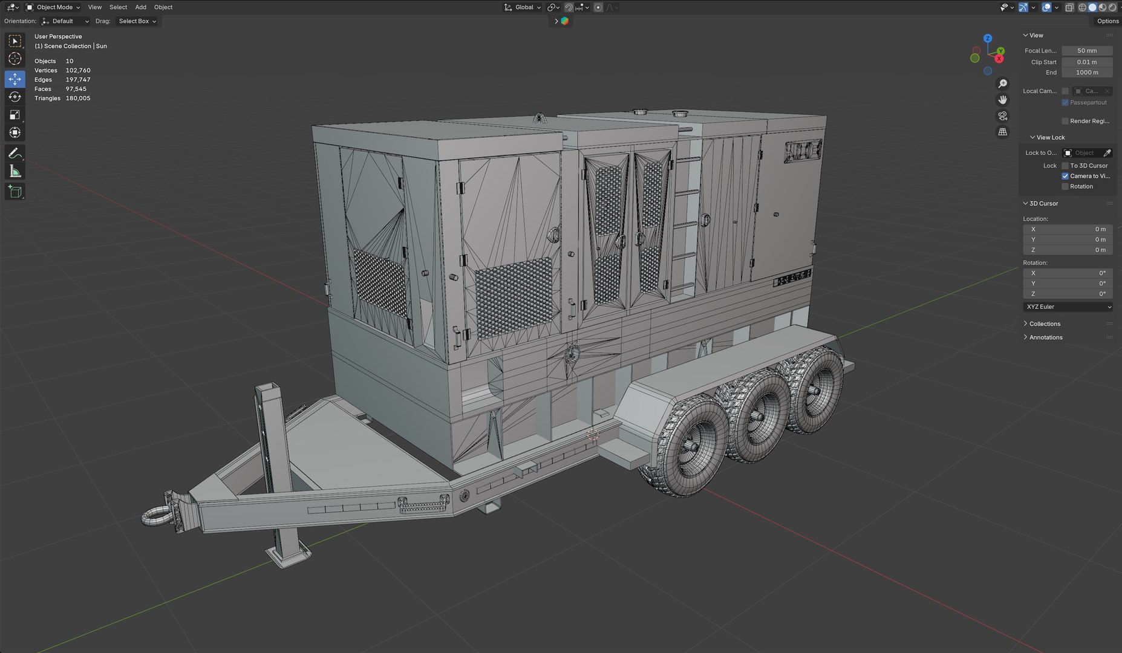Click the Clip Start 0.01 m field

(x=1087, y=62)
